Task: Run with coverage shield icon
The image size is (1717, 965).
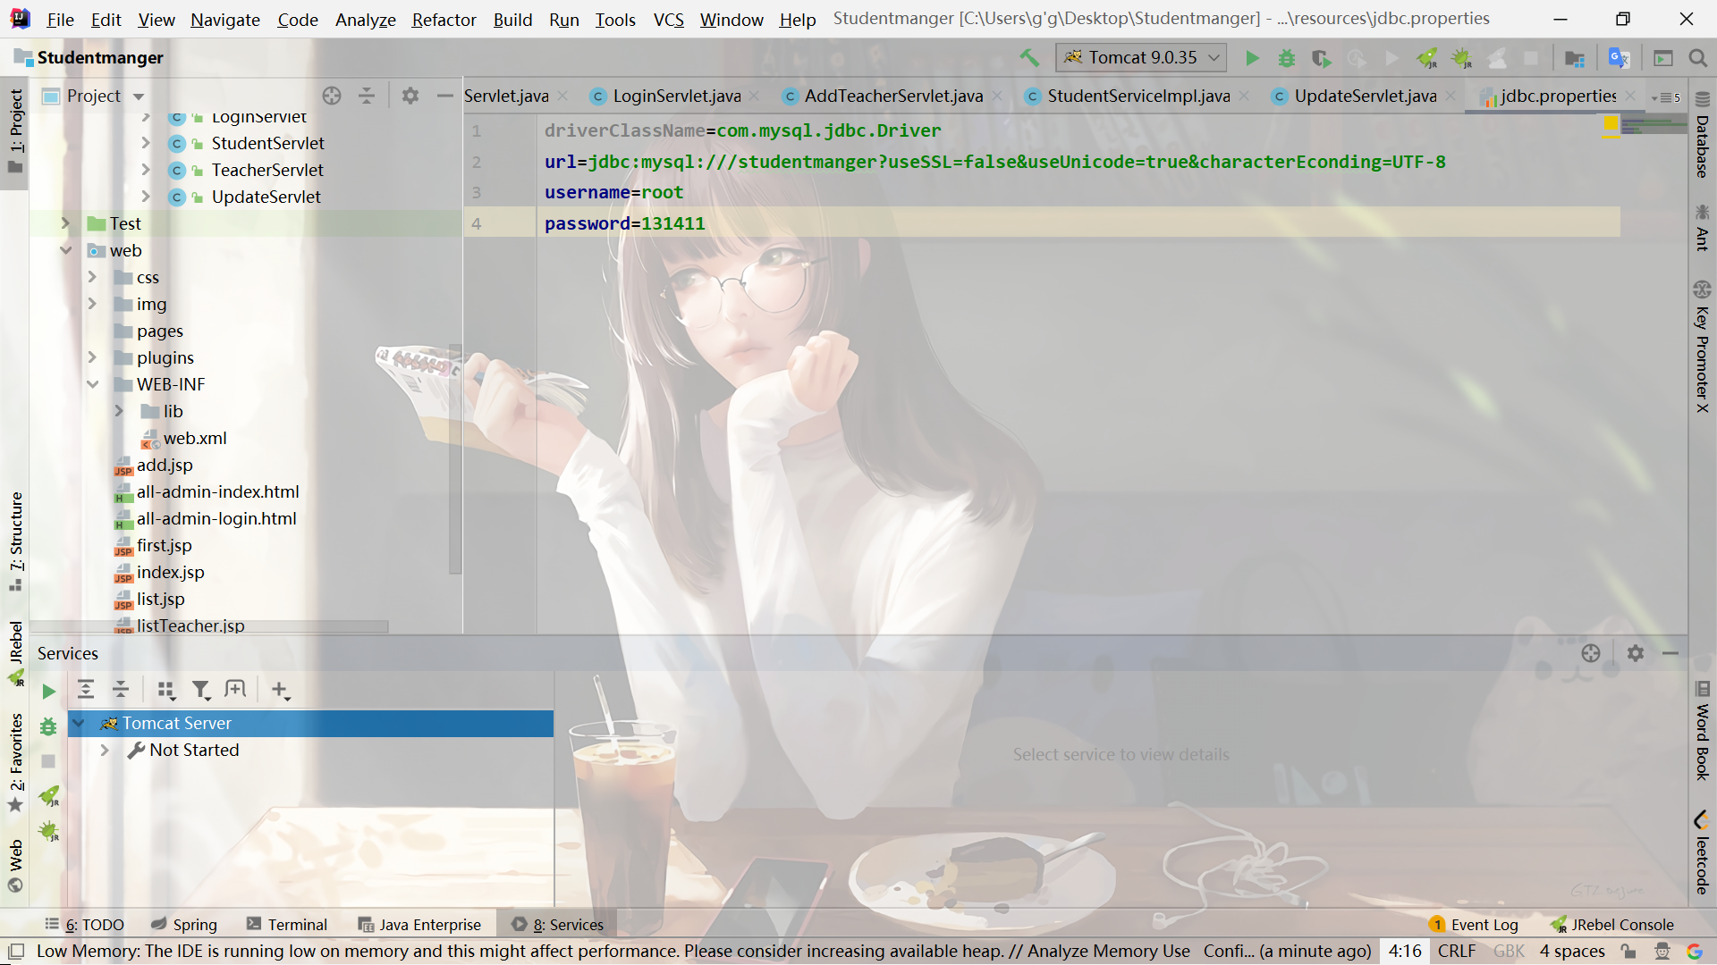Action: tap(1321, 58)
